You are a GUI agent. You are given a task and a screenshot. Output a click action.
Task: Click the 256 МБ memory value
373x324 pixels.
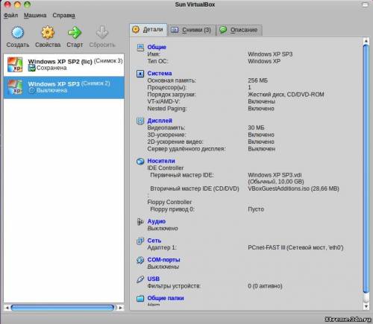[257, 80]
